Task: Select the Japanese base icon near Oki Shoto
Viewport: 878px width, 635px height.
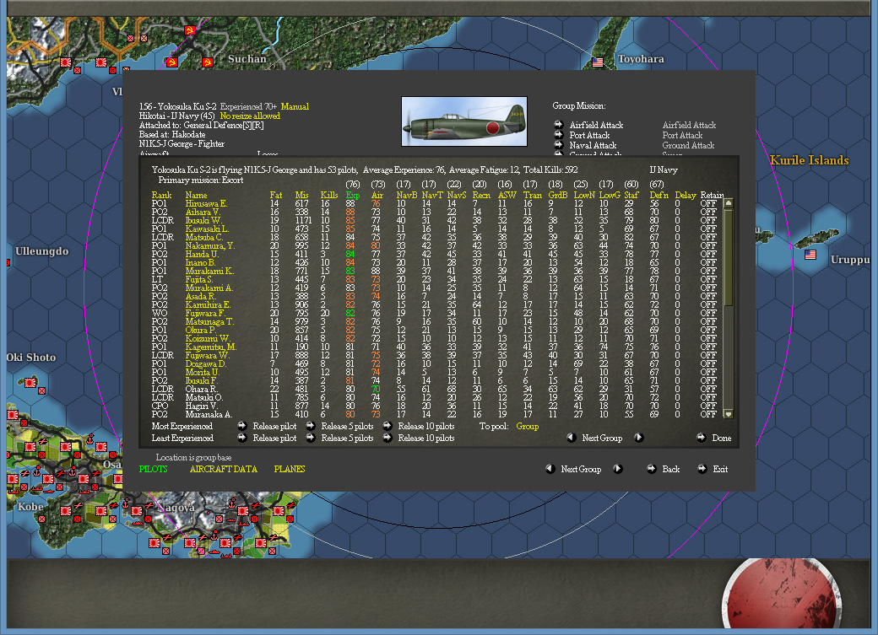Action: (x=30, y=383)
